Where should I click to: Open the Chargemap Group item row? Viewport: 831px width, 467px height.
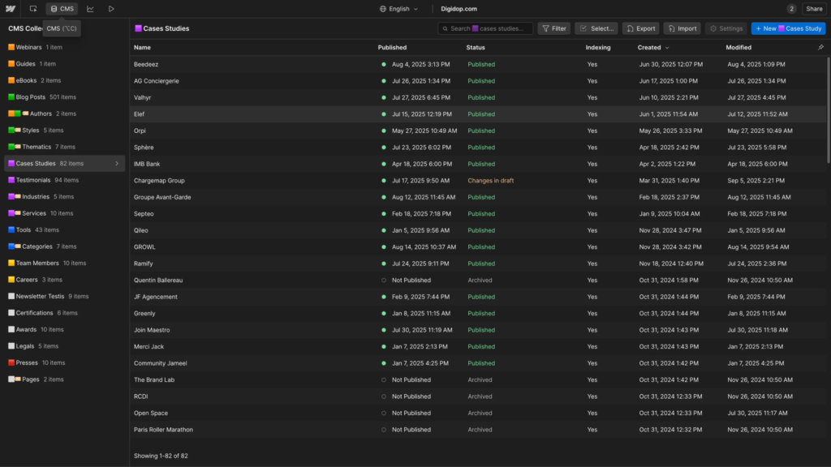(x=160, y=181)
